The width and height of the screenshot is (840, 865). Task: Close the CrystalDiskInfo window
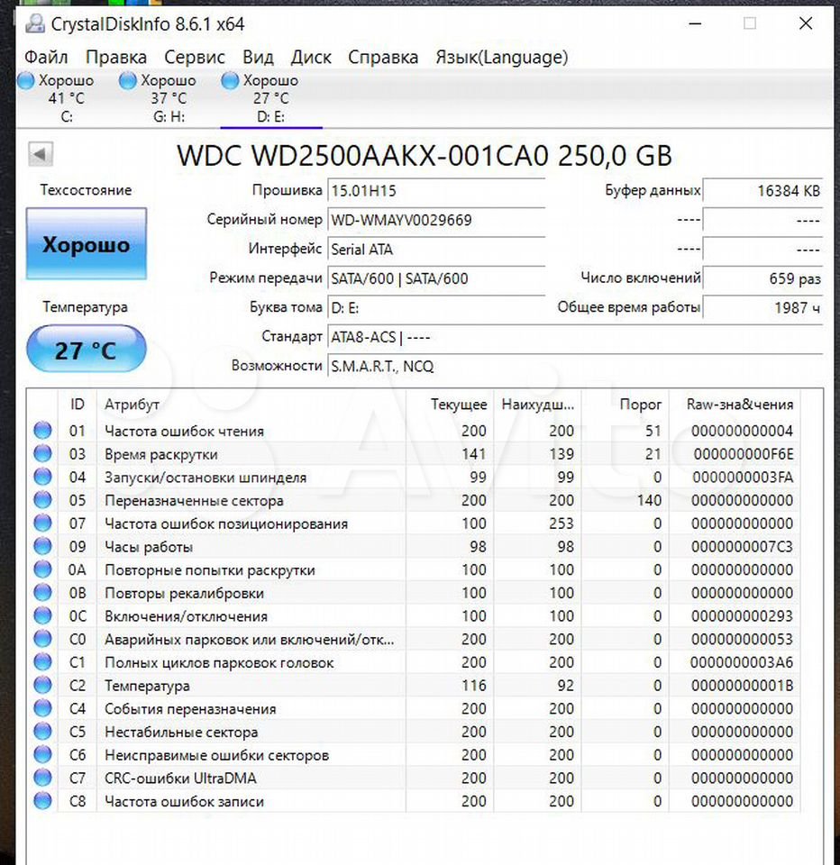806,23
